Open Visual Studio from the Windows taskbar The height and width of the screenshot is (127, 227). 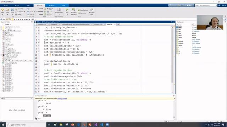coord(96,125)
